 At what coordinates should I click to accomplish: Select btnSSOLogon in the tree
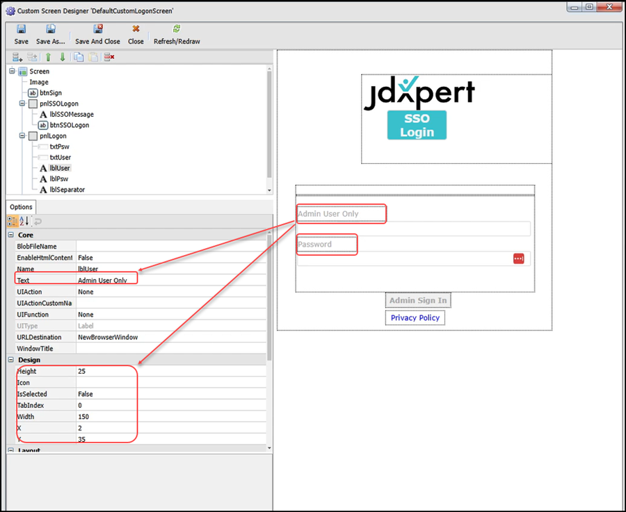tap(69, 125)
